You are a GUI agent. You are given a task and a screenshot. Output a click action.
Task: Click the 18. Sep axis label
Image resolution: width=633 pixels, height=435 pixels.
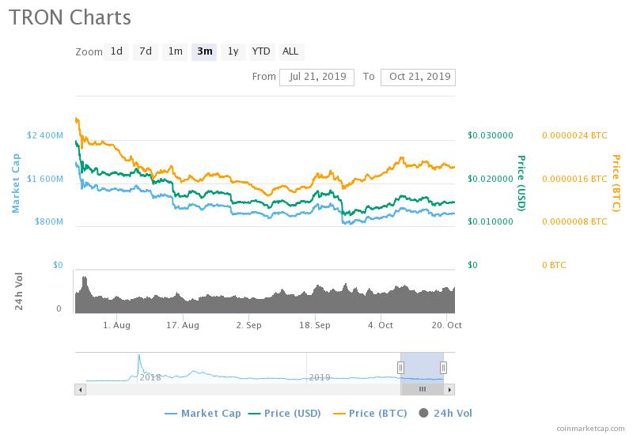315,325
